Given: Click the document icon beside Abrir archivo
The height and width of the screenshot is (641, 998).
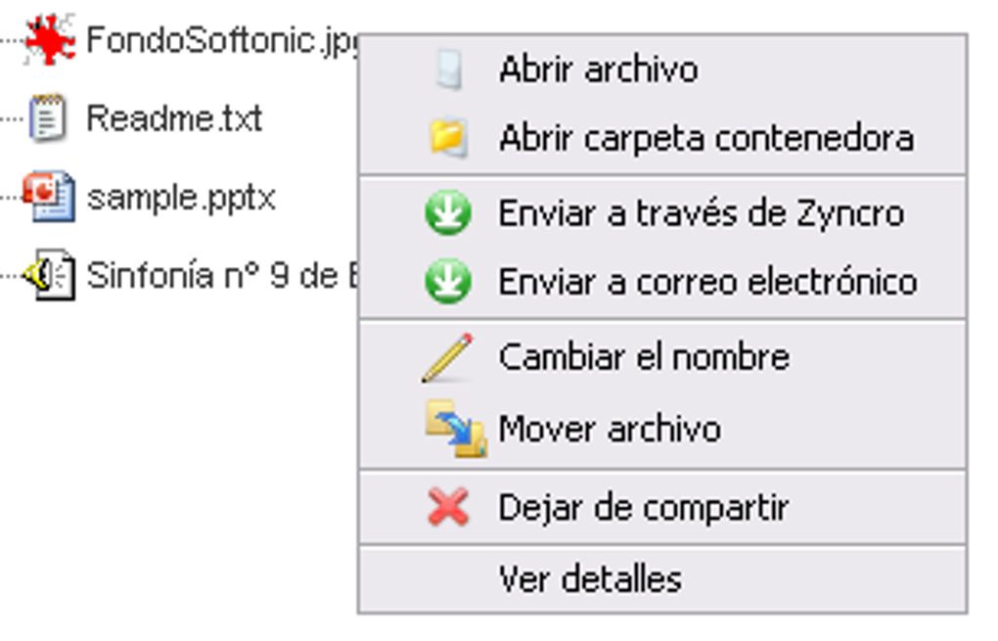Looking at the screenshot, I should (448, 69).
